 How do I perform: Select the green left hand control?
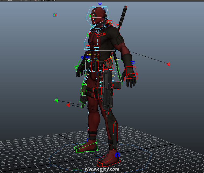pyautogui.click(x=80, y=67)
